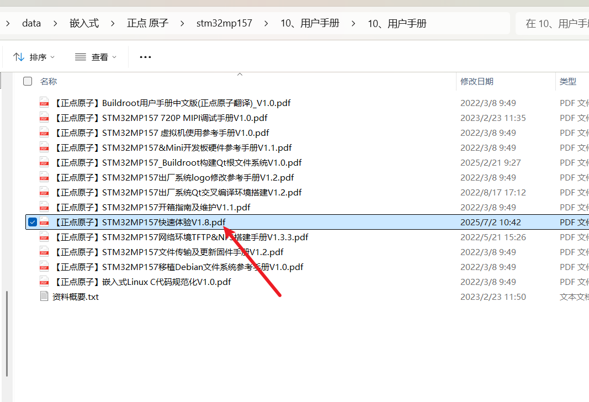This screenshot has width=589, height=402.
Task: Click PDF icon of 开箱指南及维护V1.1
Action: [x=44, y=207]
